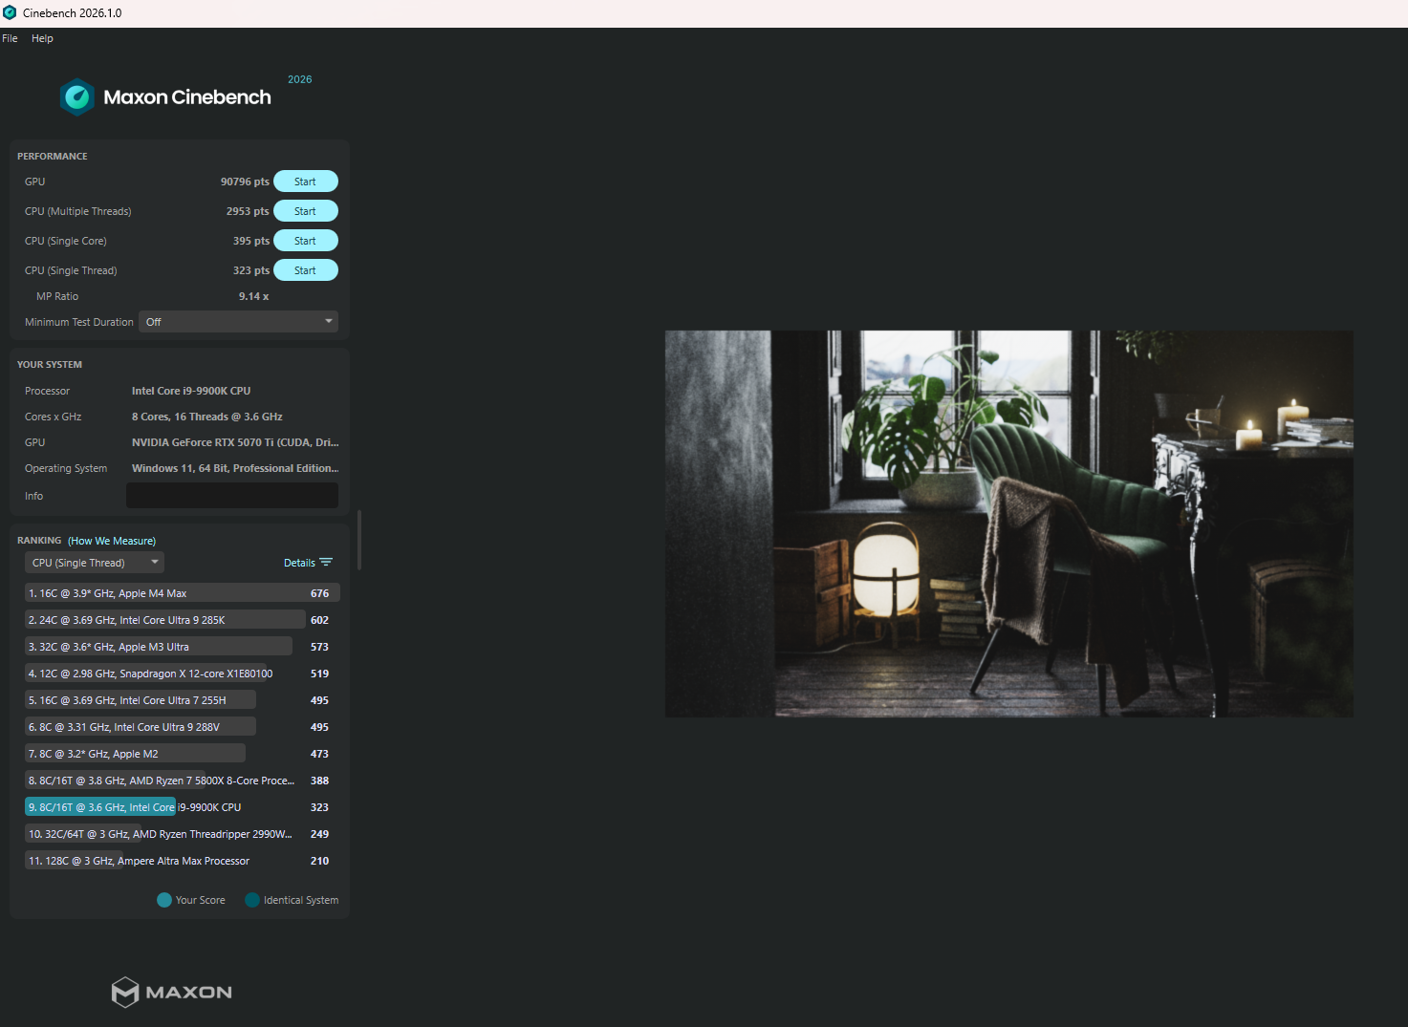Click the Your Score legend dot
The width and height of the screenshot is (1408, 1027).
tap(164, 900)
